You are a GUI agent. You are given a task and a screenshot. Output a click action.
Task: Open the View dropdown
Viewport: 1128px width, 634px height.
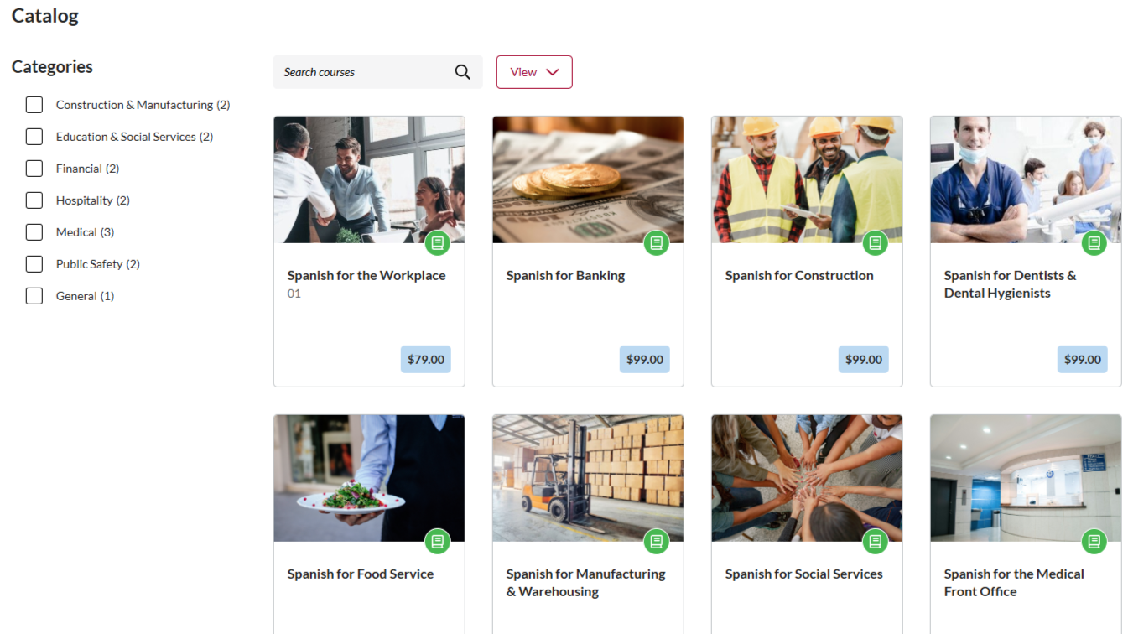pyautogui.click(x=534, y=72)
